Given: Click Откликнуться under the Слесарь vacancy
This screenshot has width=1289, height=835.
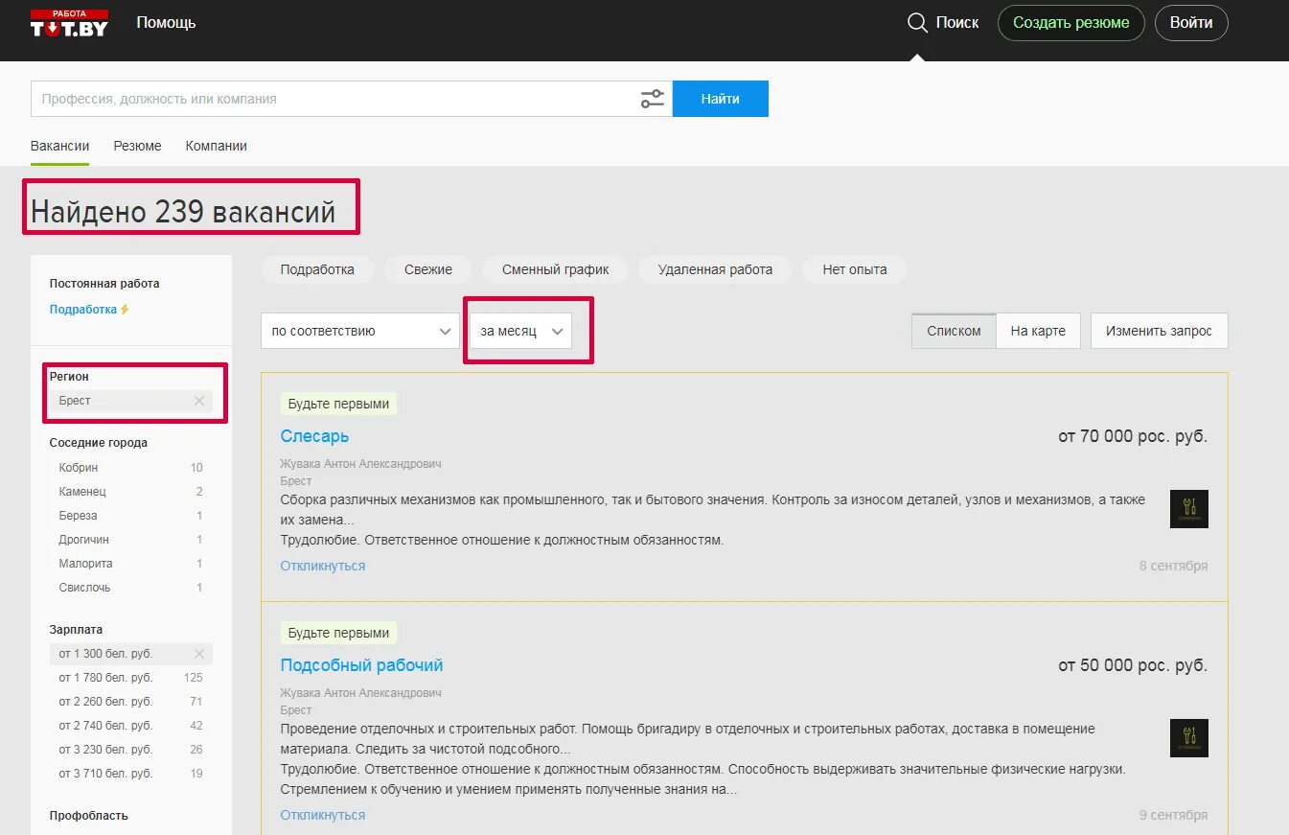Looking at the screenshot, I should click(323, 566).
